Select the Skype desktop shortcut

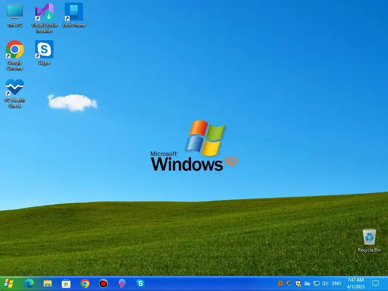pos(44,52)
